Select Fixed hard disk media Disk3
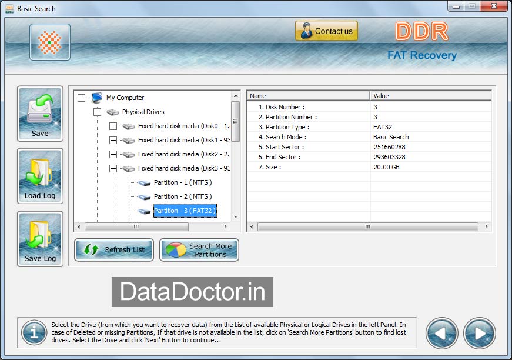512x360 pixels. tap(184, 168)
